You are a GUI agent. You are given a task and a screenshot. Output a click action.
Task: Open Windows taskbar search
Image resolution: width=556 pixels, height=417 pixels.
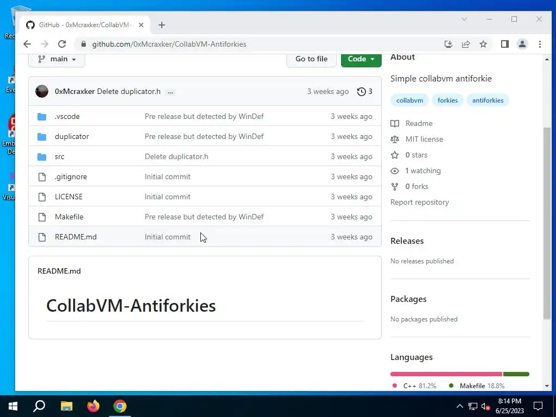[39, 406]
